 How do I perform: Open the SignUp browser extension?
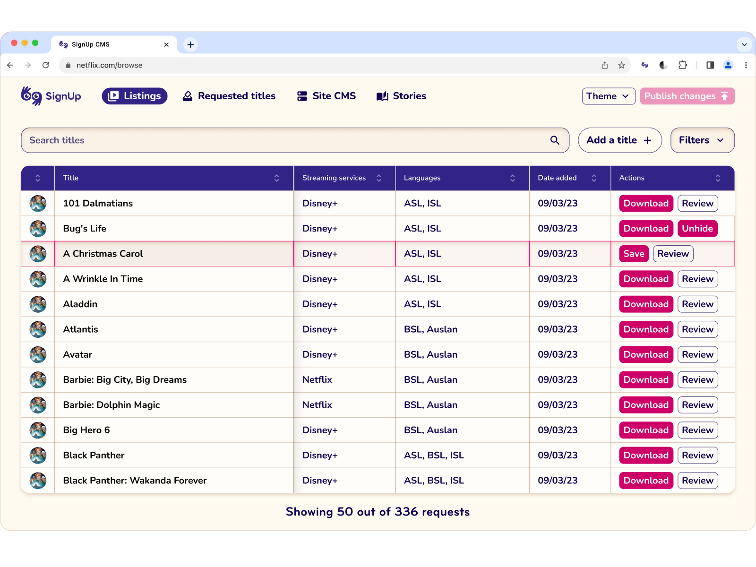644,65
